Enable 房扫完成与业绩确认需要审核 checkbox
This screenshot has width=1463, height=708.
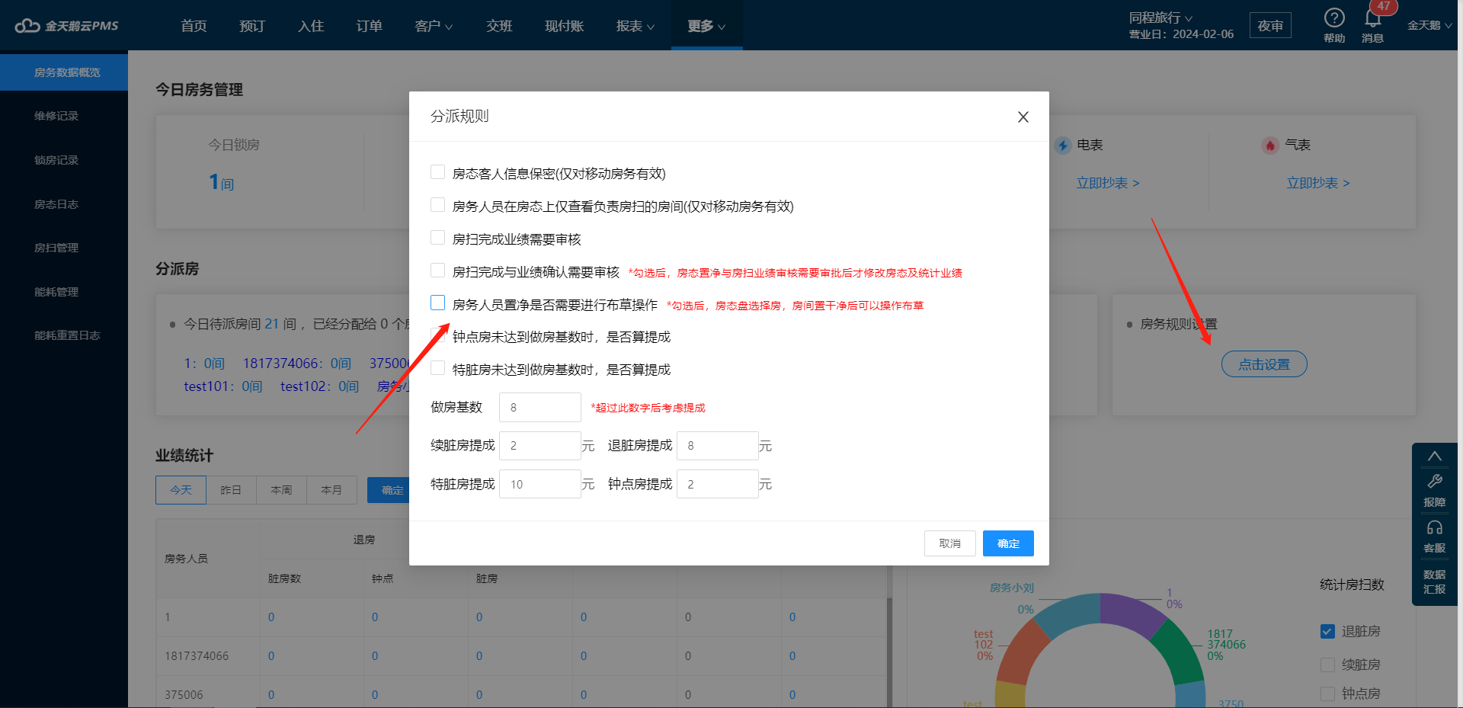438,271
